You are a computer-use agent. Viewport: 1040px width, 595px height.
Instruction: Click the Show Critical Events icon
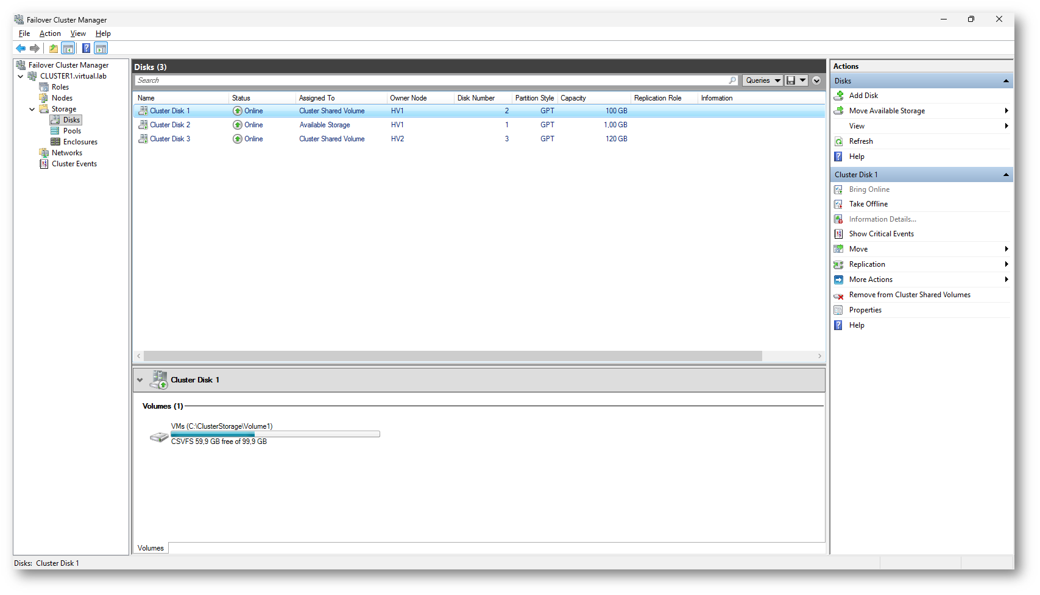point(839,234)
